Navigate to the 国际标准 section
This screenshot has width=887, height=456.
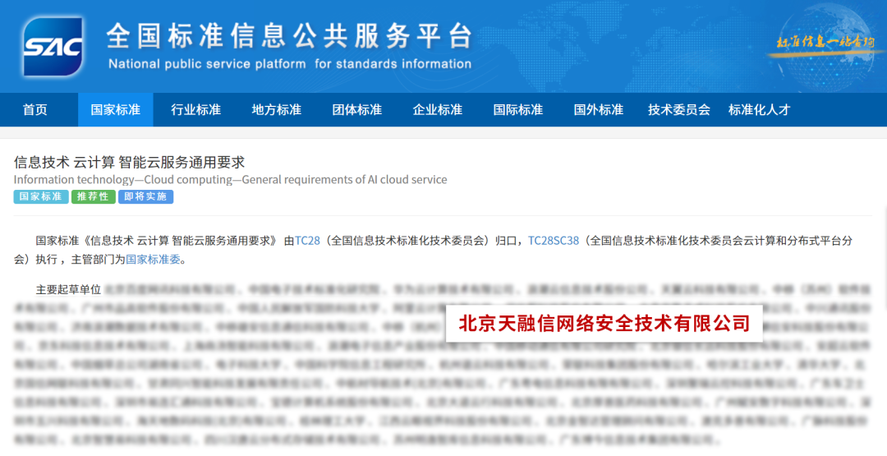pos(517,110)
